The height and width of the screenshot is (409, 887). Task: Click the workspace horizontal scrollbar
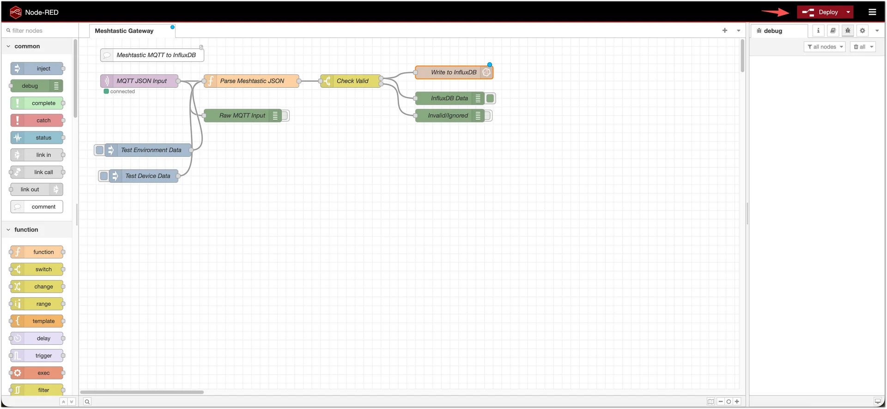pyautogui.click(x=142, y=392)
